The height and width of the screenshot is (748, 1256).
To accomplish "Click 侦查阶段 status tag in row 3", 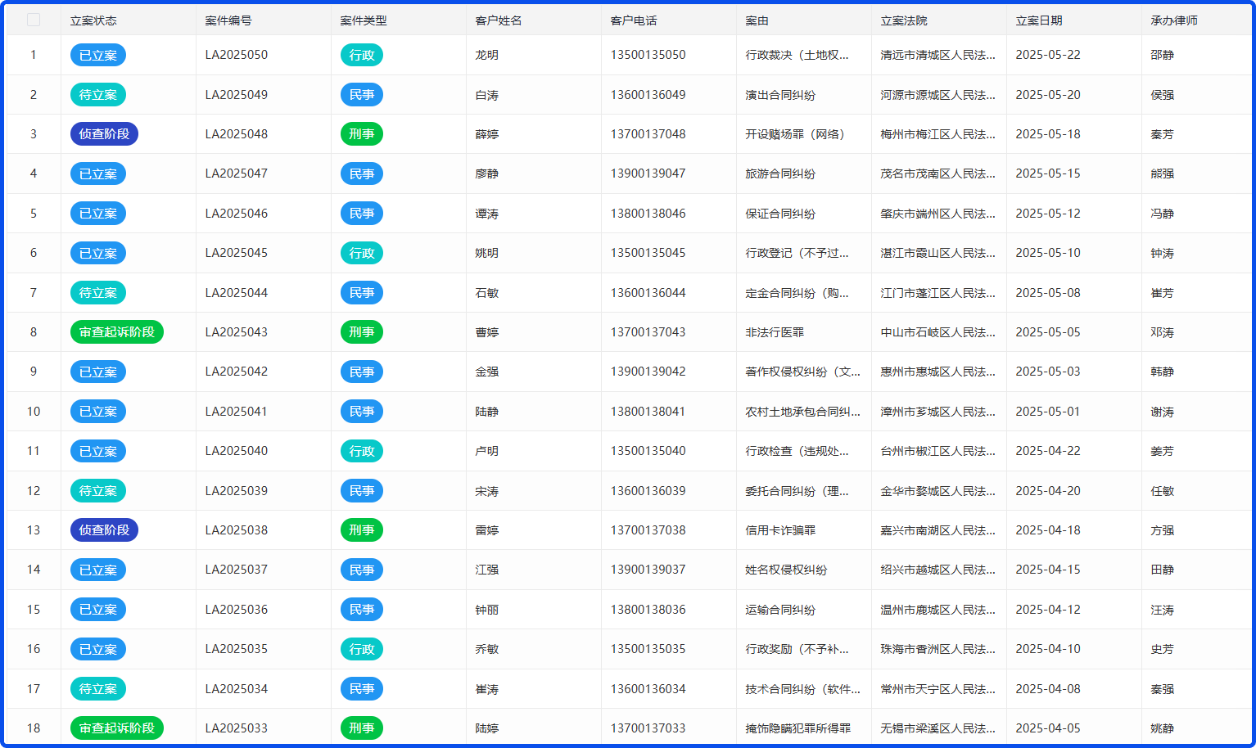I will [104, 134].
